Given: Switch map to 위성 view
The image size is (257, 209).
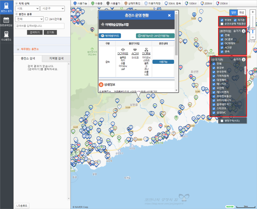Looking at the screenshot, I should [242, 12].
